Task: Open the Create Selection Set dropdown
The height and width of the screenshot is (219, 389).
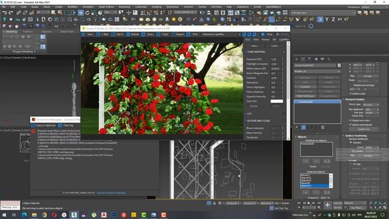Action: (x=185, y=12)
